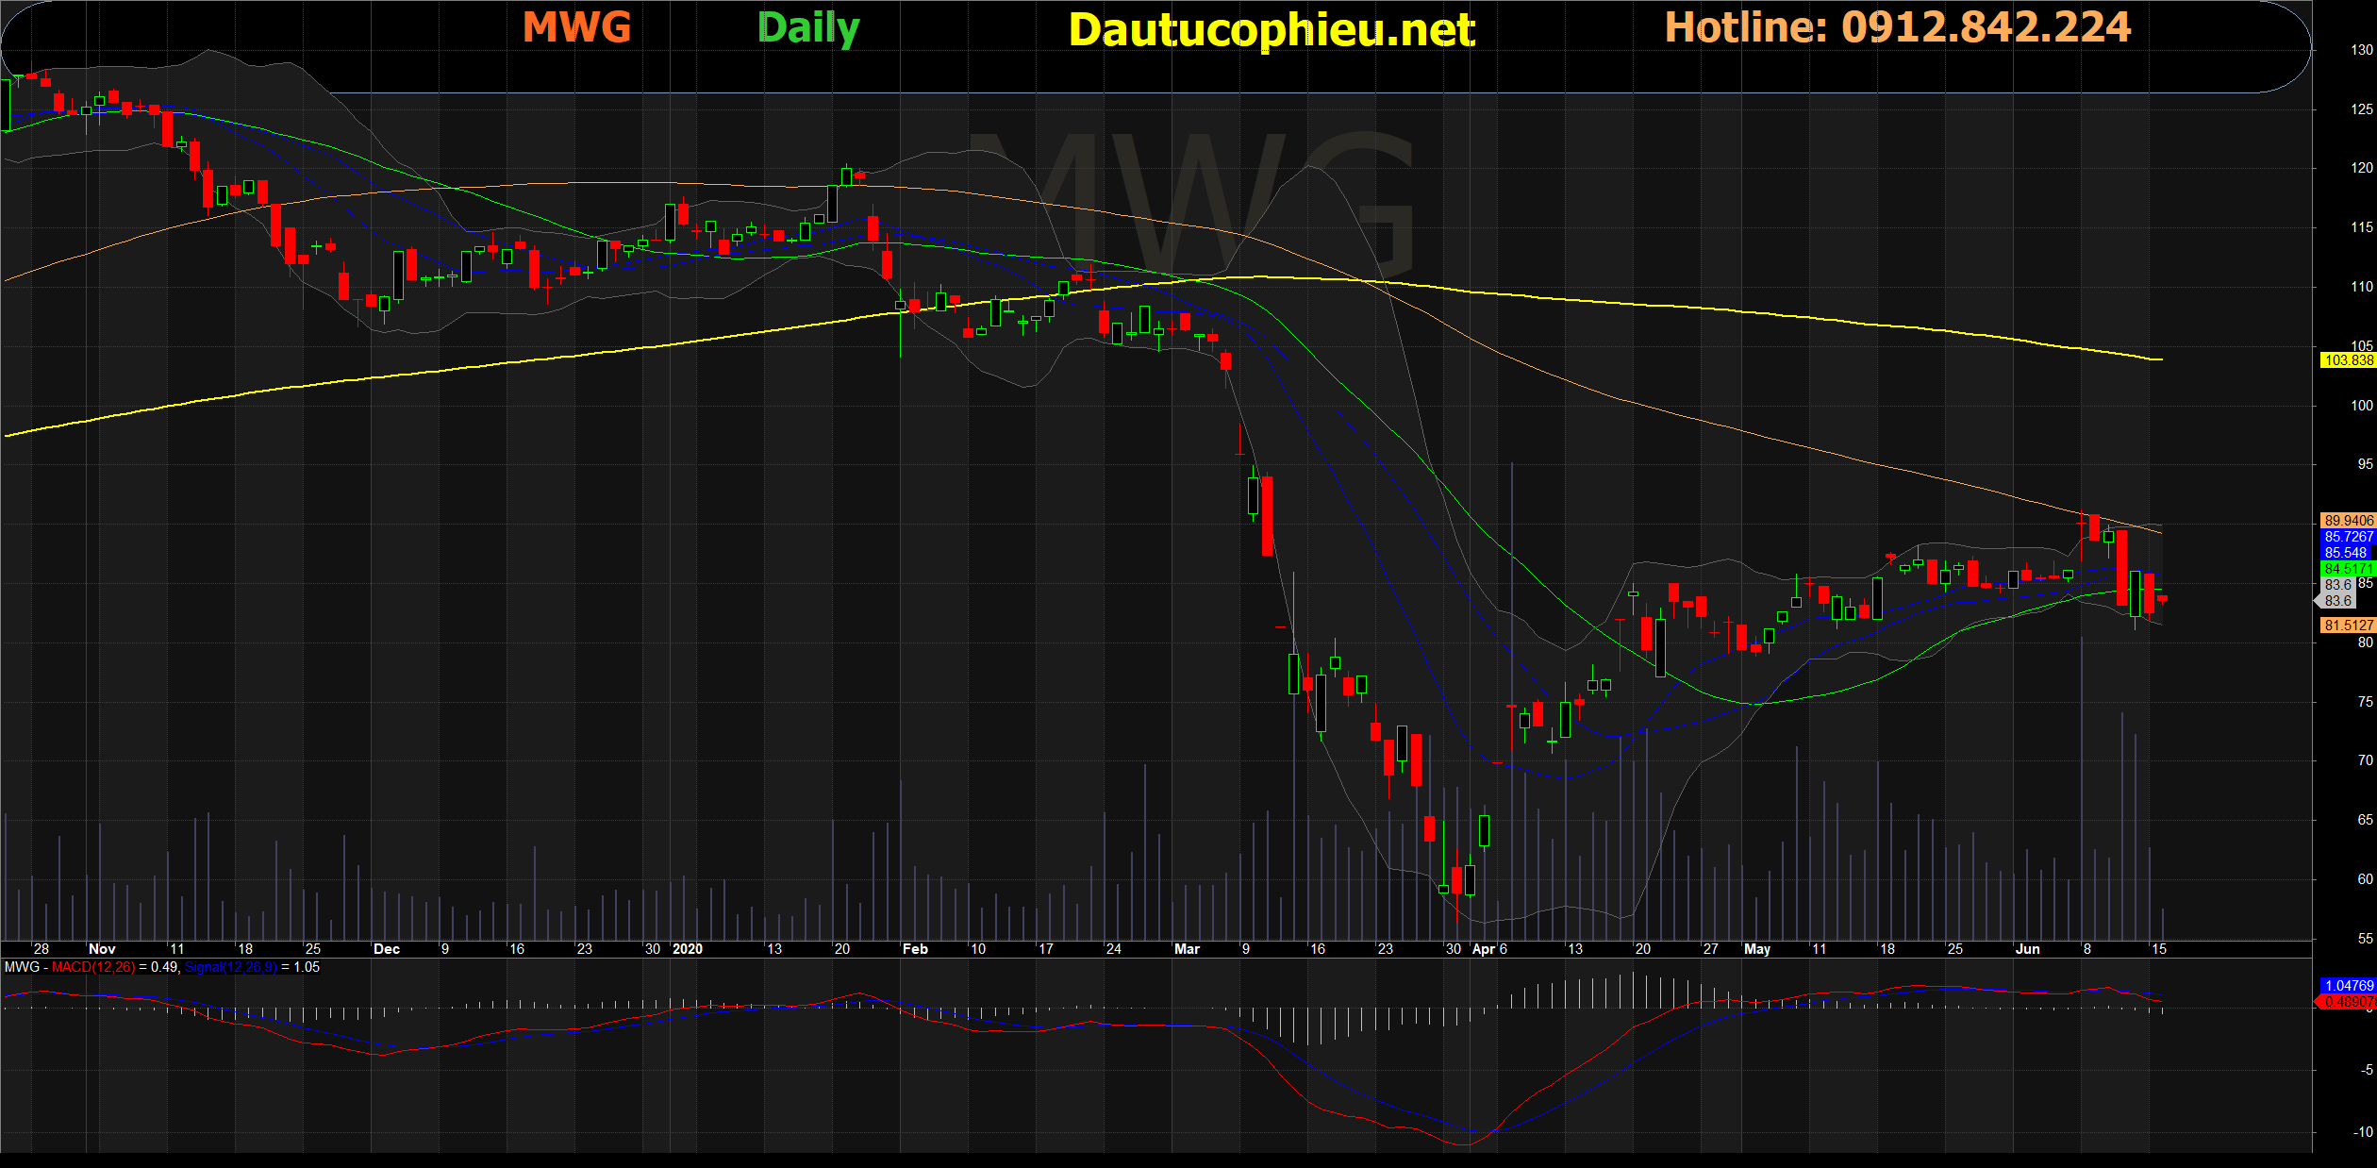The image size is (2377, 1168).
Task: Click the Mar month label on time axis
Action: coord(1187,949)
